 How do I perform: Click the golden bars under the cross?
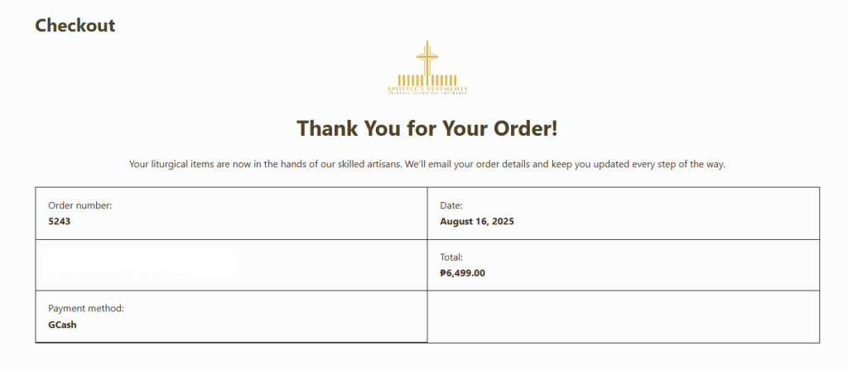click(x=427, y=80)
